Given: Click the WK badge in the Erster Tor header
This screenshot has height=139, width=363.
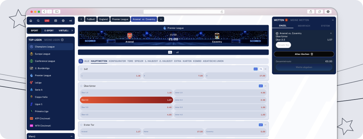Looking at the screenshot, I should tap(261, 125).
